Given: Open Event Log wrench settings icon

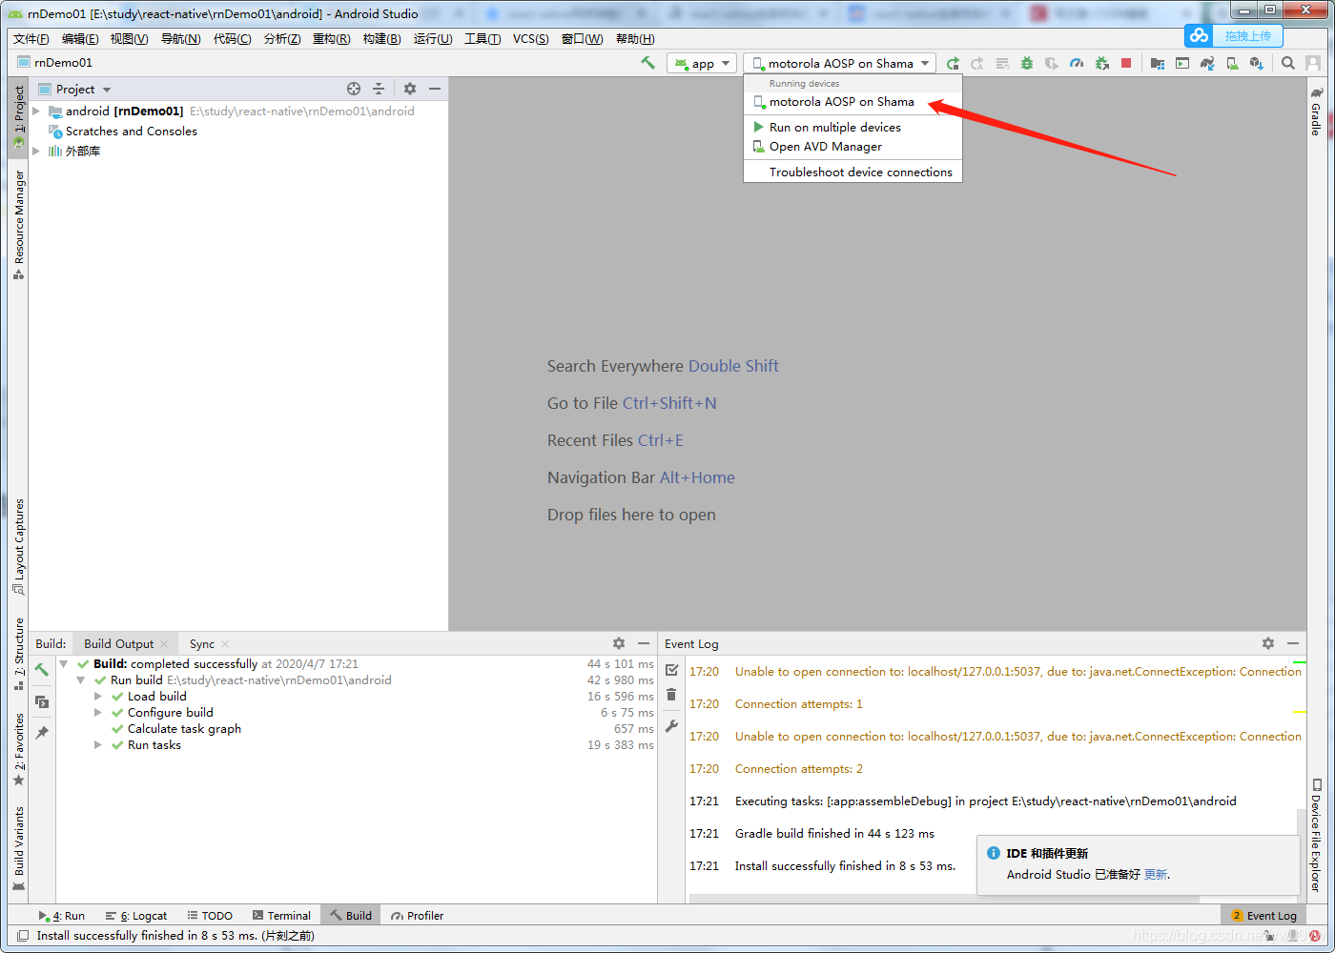Looking at the screenshot, I should click(x=671, y=726).
